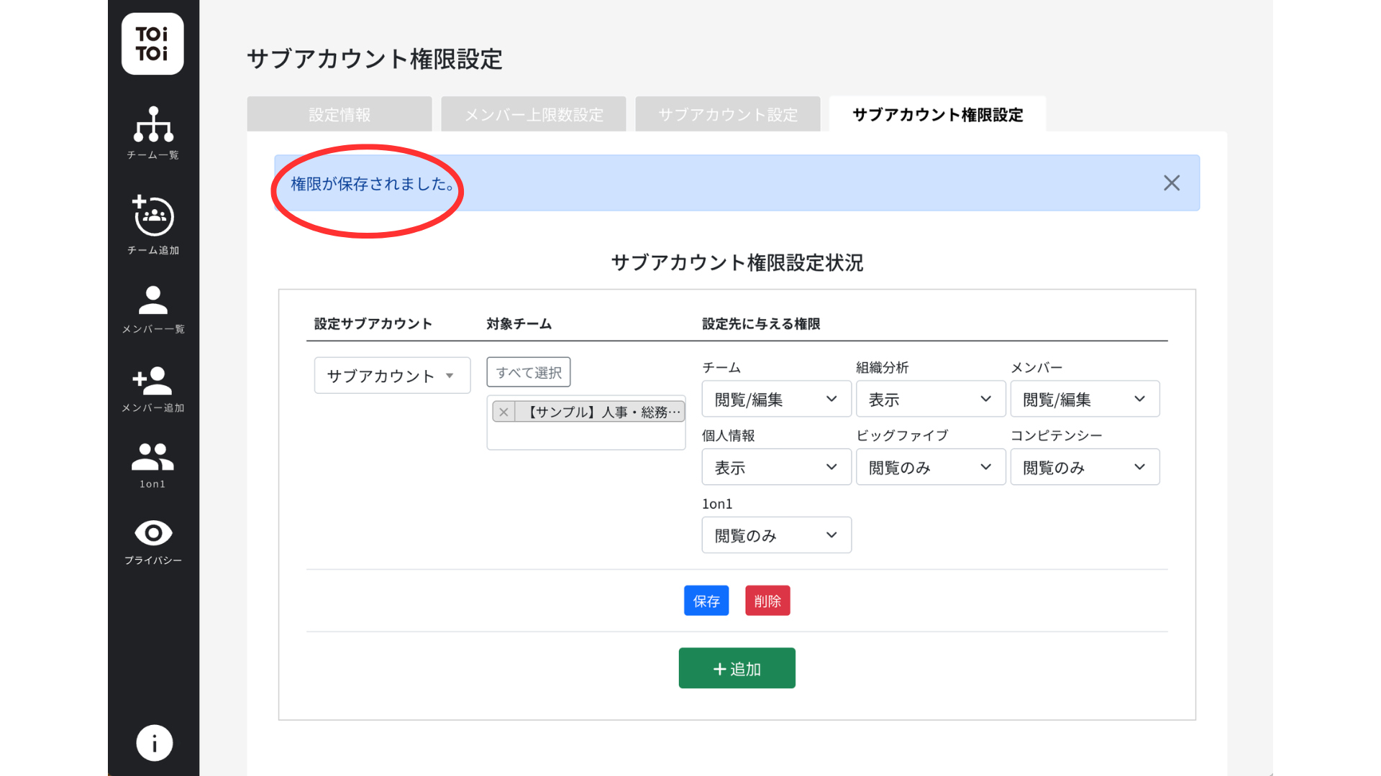Open the チーム permission dropdown

777,399
